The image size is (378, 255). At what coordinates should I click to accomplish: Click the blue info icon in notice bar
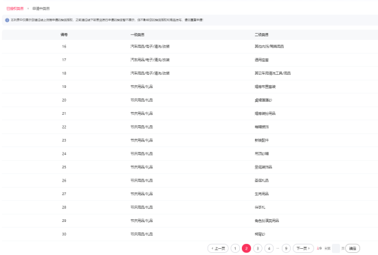point(7,20)
